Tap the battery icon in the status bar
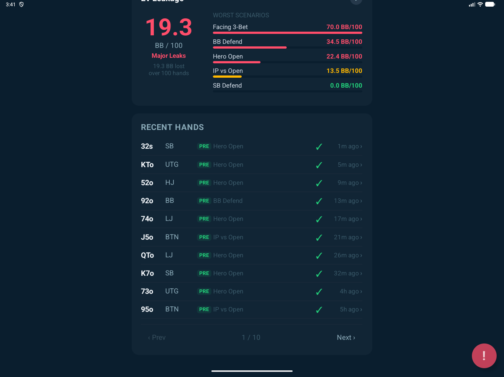Image resolution: width=504 pixels, height=377 pixels. click(x=490, y=4)
